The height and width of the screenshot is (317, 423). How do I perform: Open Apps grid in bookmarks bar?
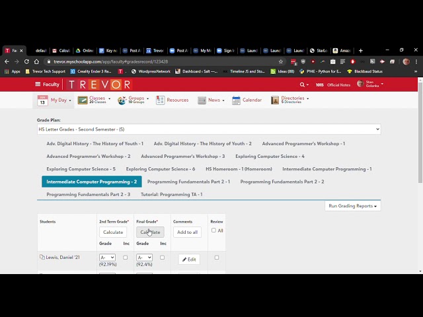pyautogui.click(x=13, y=71)
